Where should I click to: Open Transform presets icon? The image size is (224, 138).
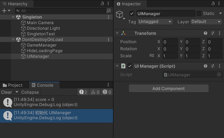point(213,33)
